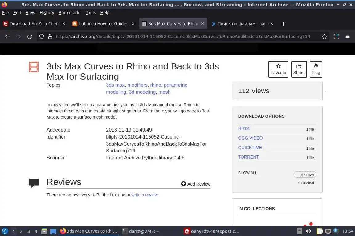Image resolution: width=355 pixels, height=236 pixels.
Task: Open the volume control tray icon
Action: 308,231
